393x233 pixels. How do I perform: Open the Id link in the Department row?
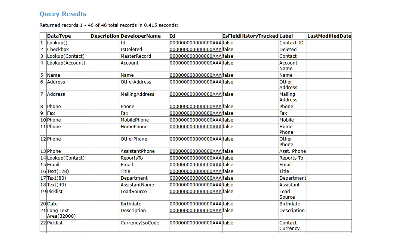click(195, 178)
